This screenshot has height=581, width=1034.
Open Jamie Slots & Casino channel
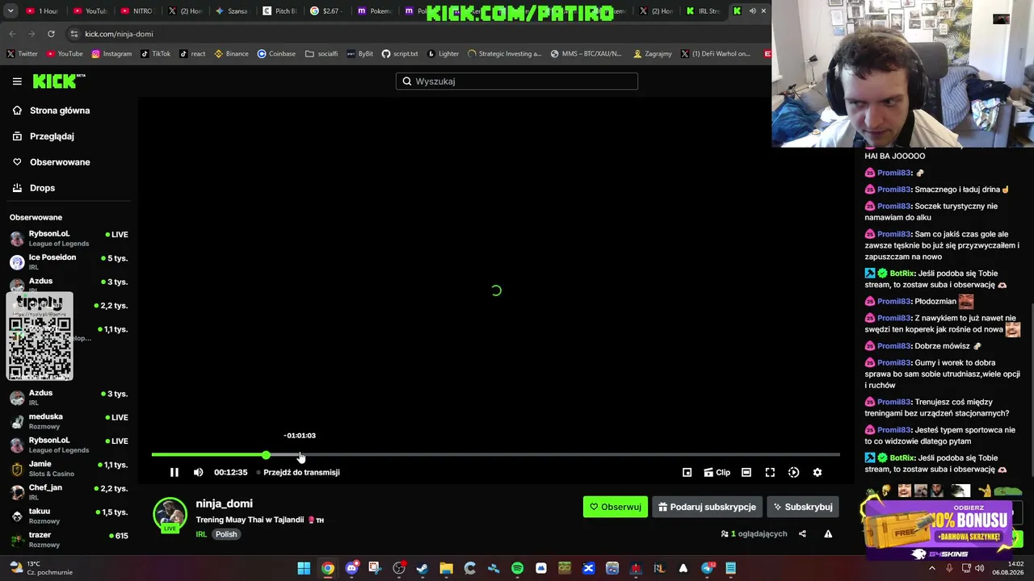pos(69,469)
